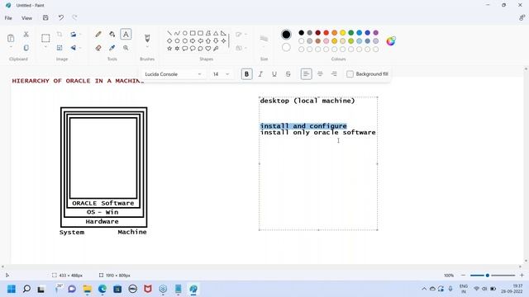Viewport: 529px width, 297px height.
Task: Choose the Triangle shape
Action: pos(216,33)
